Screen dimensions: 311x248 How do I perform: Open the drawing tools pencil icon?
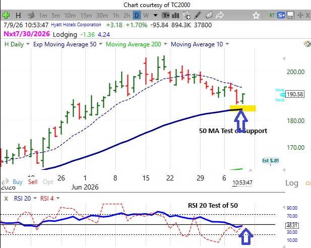point(198,15)
